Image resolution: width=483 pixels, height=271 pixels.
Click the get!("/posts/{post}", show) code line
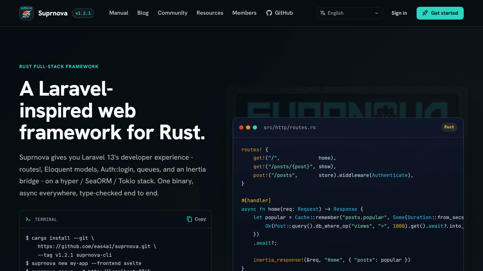(x=295, y=166)
